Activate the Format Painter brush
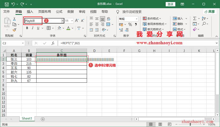This screenshot has width=220, height=127. click(x=14, y=30)
